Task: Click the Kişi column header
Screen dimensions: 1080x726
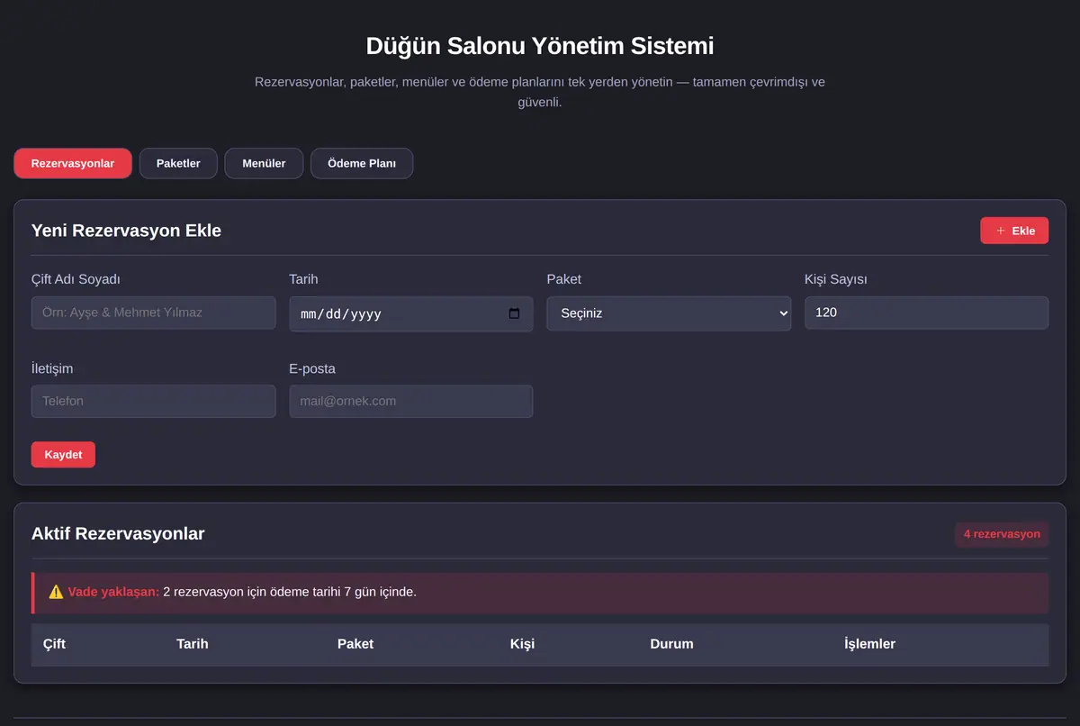Action: (x=522, y=644)
